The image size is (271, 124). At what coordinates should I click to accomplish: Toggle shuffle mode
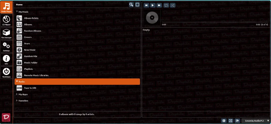(173, 5)
